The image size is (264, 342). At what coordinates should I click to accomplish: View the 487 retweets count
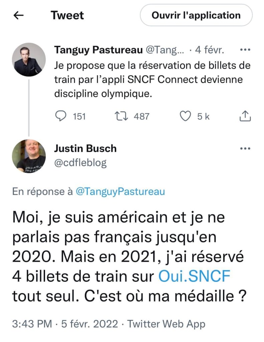tap(142, 116)
